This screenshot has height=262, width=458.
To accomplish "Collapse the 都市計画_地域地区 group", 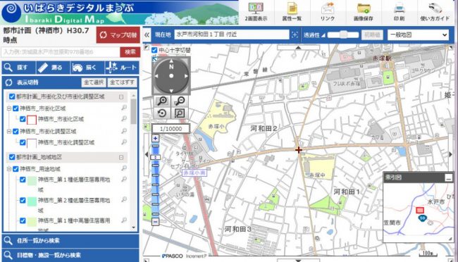I will click(x=121, y=158).
